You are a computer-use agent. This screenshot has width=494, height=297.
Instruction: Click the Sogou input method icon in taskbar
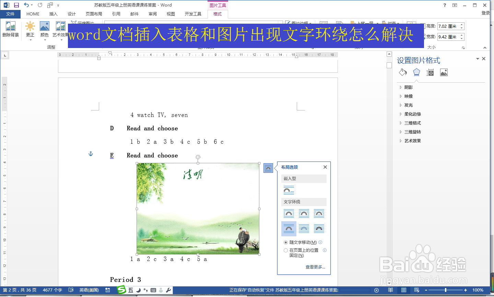122,290
